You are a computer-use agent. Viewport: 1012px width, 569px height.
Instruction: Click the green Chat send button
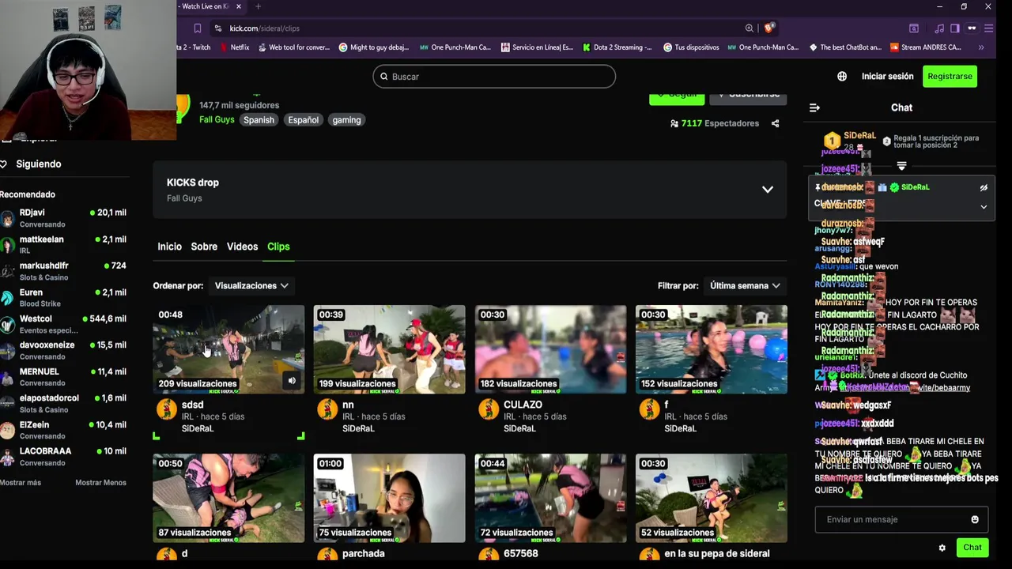(972, 548)
